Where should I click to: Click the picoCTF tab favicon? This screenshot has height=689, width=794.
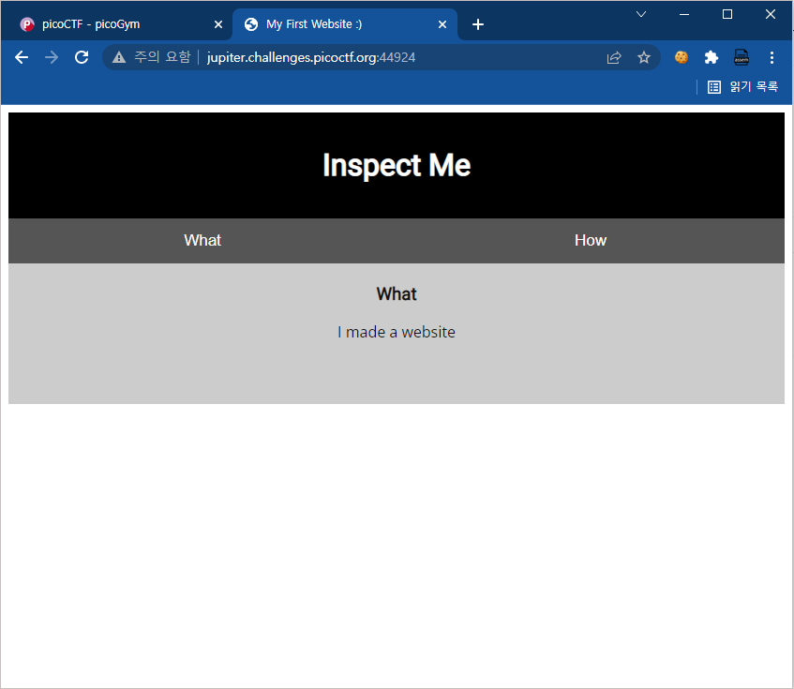(x=27, y=24)
